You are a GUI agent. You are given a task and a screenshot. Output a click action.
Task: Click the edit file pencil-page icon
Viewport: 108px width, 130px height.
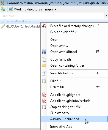[44, 81]
